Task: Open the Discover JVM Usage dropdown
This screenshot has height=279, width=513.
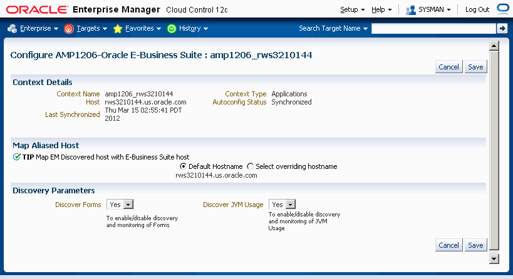Action: coord(282,205)
